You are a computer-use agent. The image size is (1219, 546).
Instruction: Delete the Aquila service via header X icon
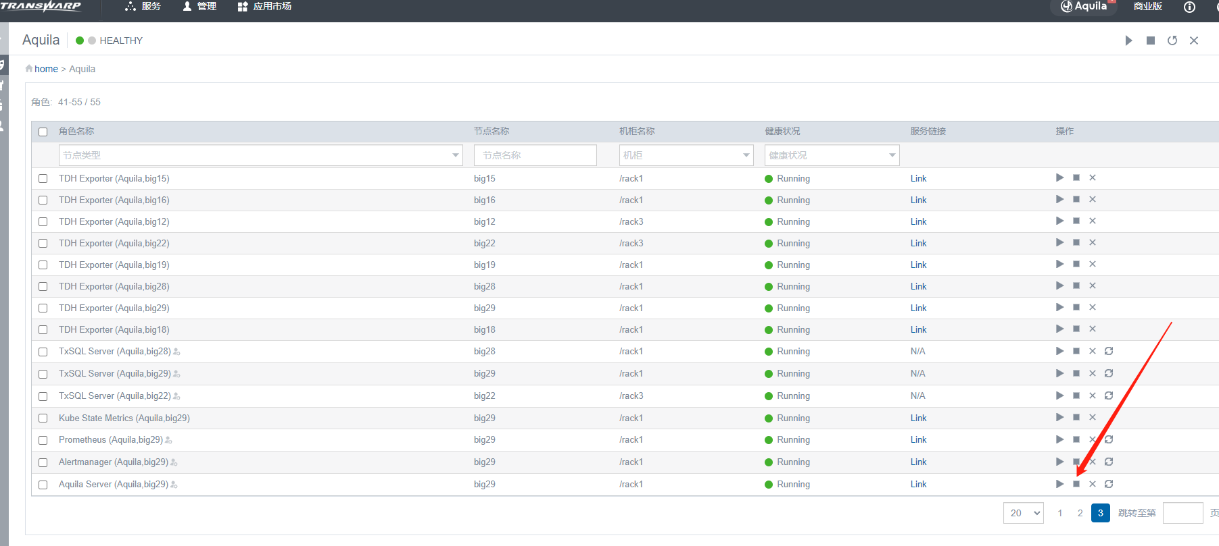tap(1194, 40)
